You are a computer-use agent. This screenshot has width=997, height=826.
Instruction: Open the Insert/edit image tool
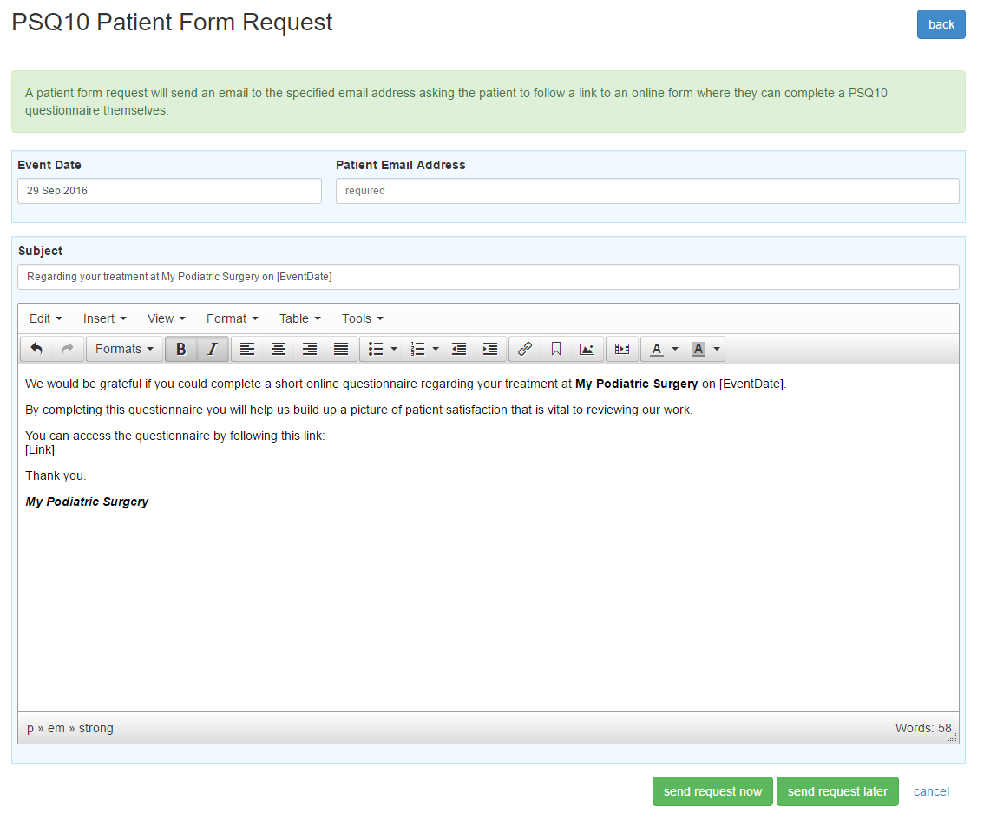(x=587, y=349)
